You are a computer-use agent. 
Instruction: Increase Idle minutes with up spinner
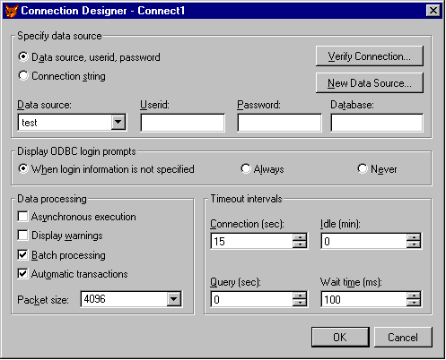tap(414, 237)
